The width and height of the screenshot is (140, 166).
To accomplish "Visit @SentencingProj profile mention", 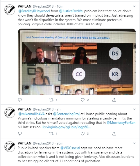I will [66, 114].
